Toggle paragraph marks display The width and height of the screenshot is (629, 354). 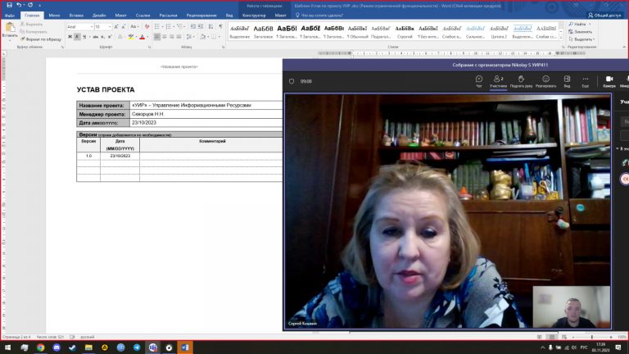click(219, 26)
